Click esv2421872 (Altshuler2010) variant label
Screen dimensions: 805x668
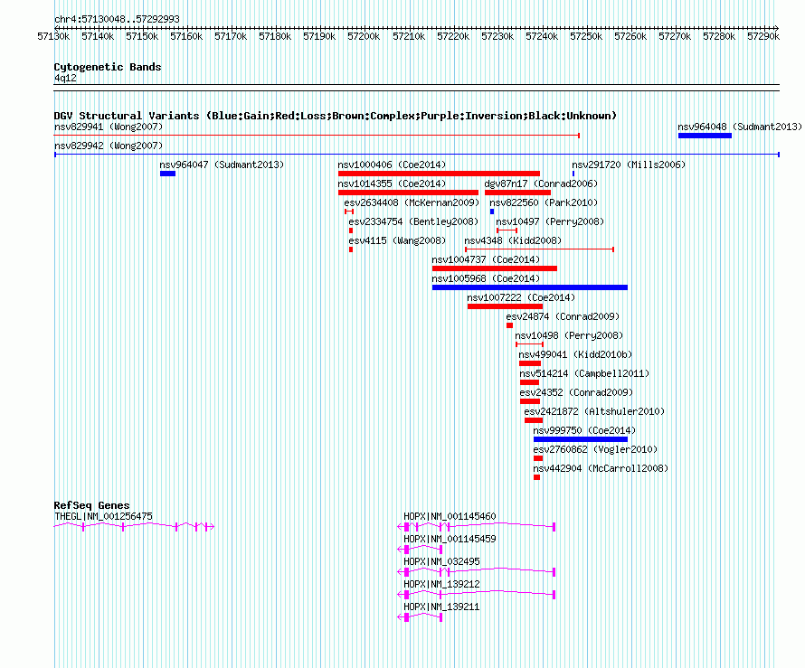pos(594,411)
